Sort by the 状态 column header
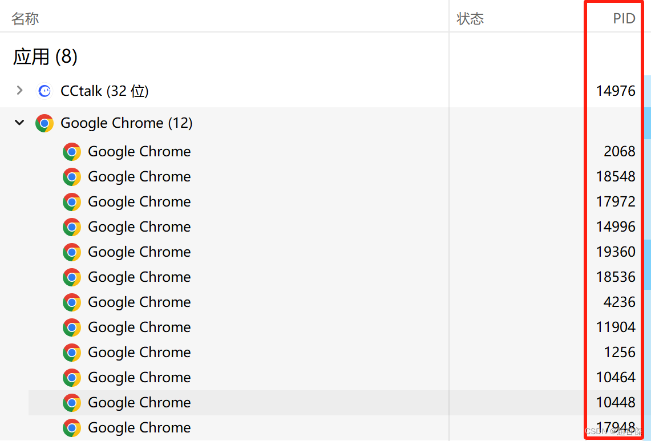This screenshot has height=441, width=651. (470, 19)
